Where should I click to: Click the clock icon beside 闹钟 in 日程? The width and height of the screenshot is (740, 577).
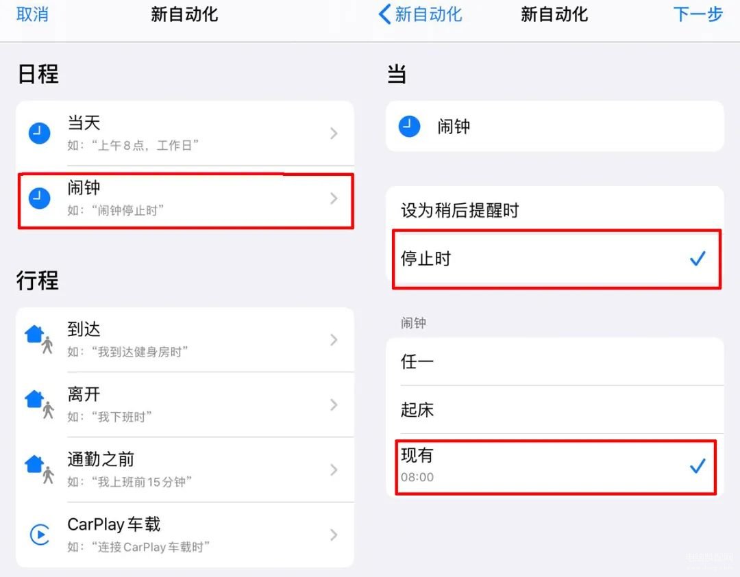coord(40,198)
